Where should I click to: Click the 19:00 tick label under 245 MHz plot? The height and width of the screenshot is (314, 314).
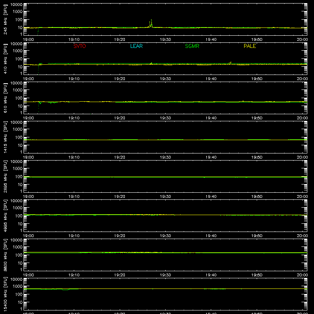(28, 40)
